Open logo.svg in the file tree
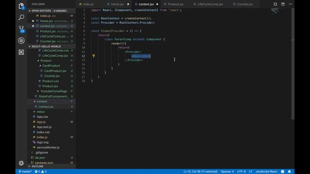The image size is (310, 174). (x=51, y=142)
